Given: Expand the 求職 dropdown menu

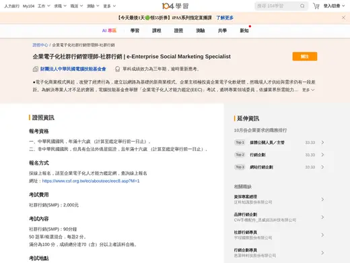Looking at the screenshot, I should click(61, 6).
